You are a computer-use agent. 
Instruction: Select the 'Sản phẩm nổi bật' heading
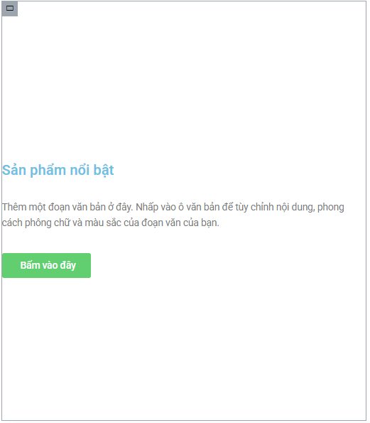58,171
